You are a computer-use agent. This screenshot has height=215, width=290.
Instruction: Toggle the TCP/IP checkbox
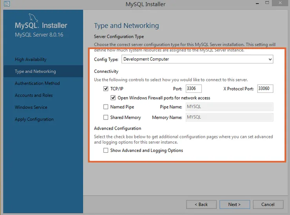[x=106, y=89]
